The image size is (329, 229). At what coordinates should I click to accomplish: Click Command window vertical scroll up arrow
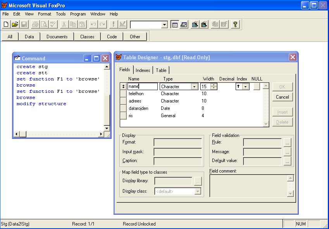107,67
